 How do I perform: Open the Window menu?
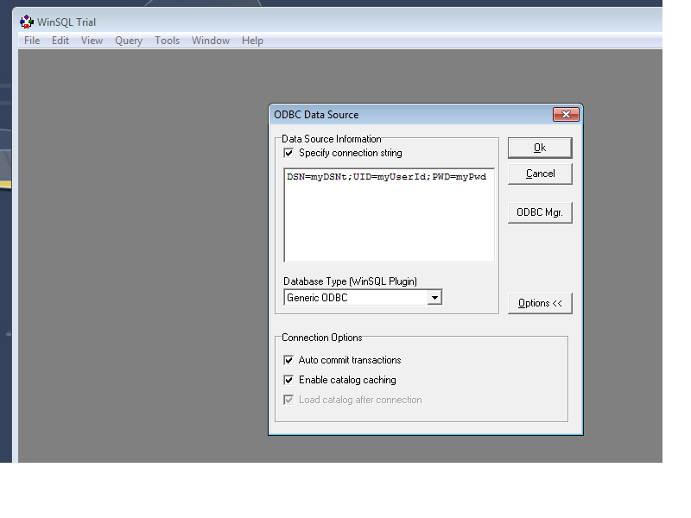pyautogui.click(x=210, y=41)
